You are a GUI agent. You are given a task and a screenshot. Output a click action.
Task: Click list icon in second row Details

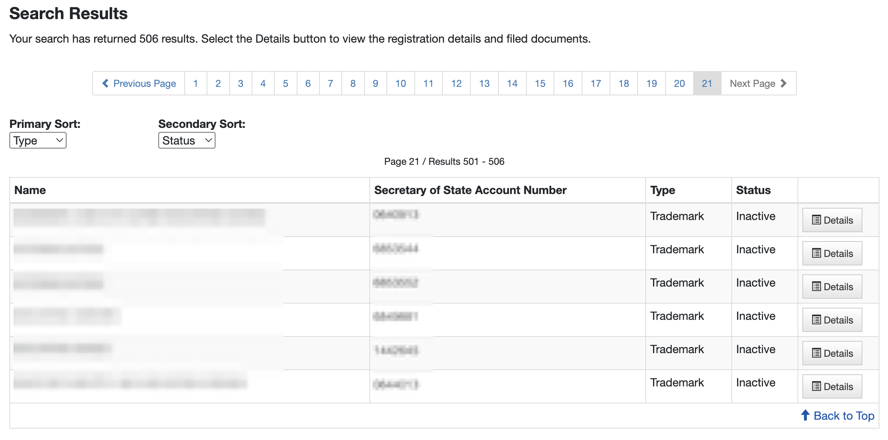(x=816, y=253)
